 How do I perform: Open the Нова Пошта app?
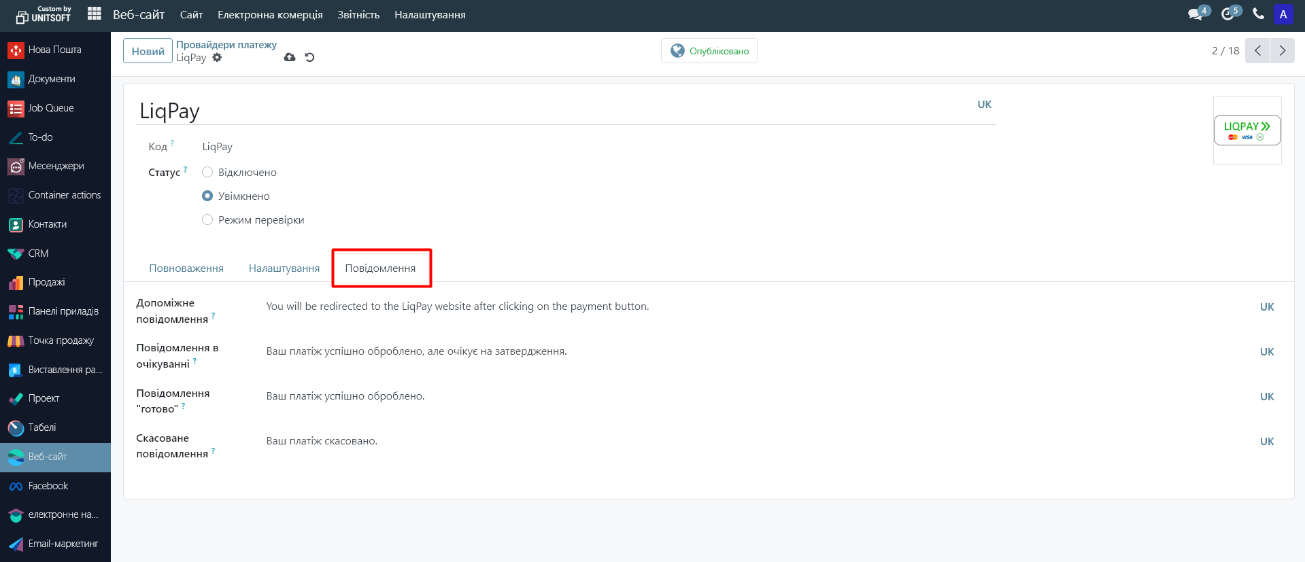tap(54, 50)
